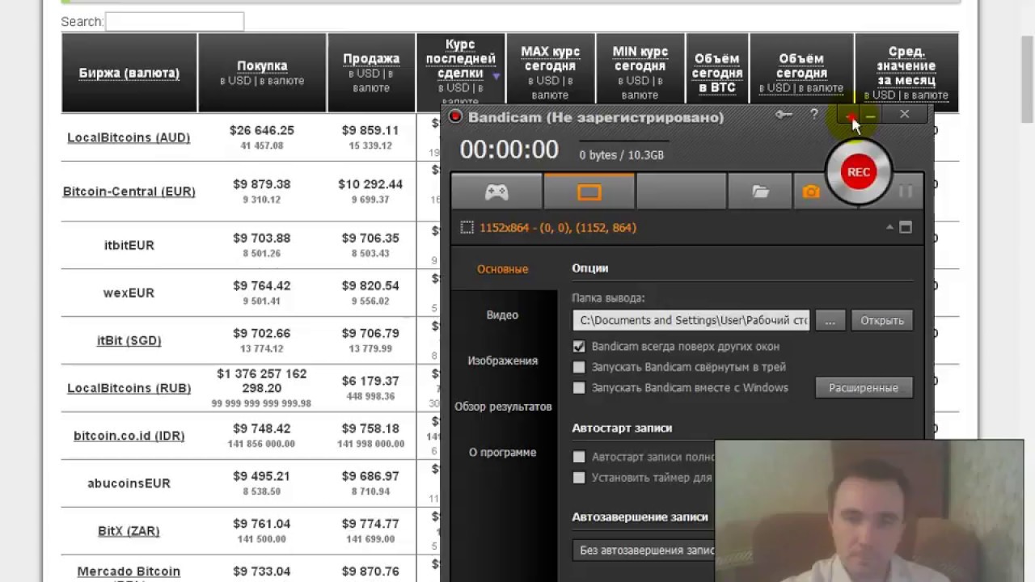This screenshot has width=1035, height=582.
Task: Open the itBit (SGD) link
Action: tap(129, 340)
